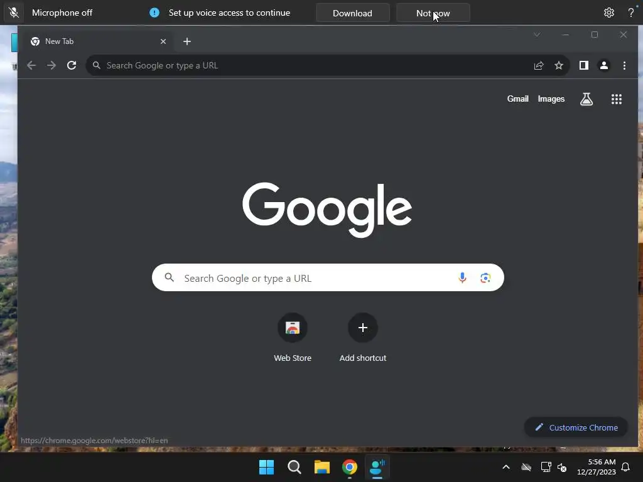Open the network display tray icon
643x482 pixels.
pyautogui.click(x=546, y=467)
